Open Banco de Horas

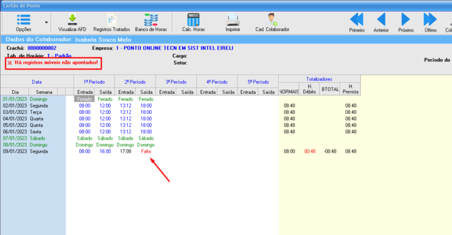point(151,23)
